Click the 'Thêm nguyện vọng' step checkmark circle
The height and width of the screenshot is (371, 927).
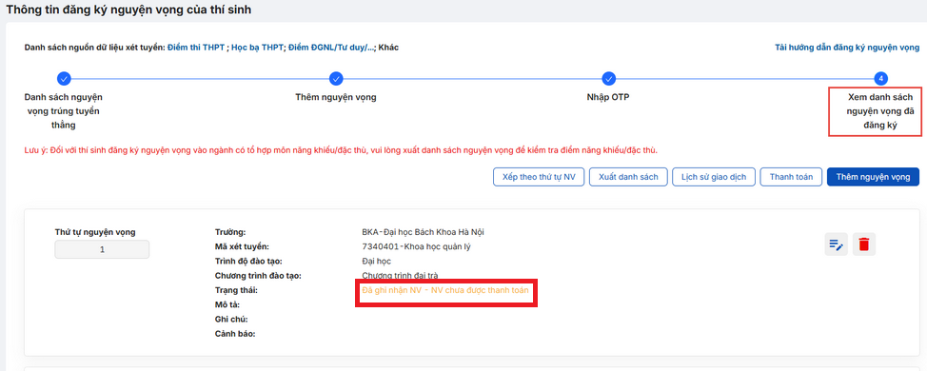336,79
